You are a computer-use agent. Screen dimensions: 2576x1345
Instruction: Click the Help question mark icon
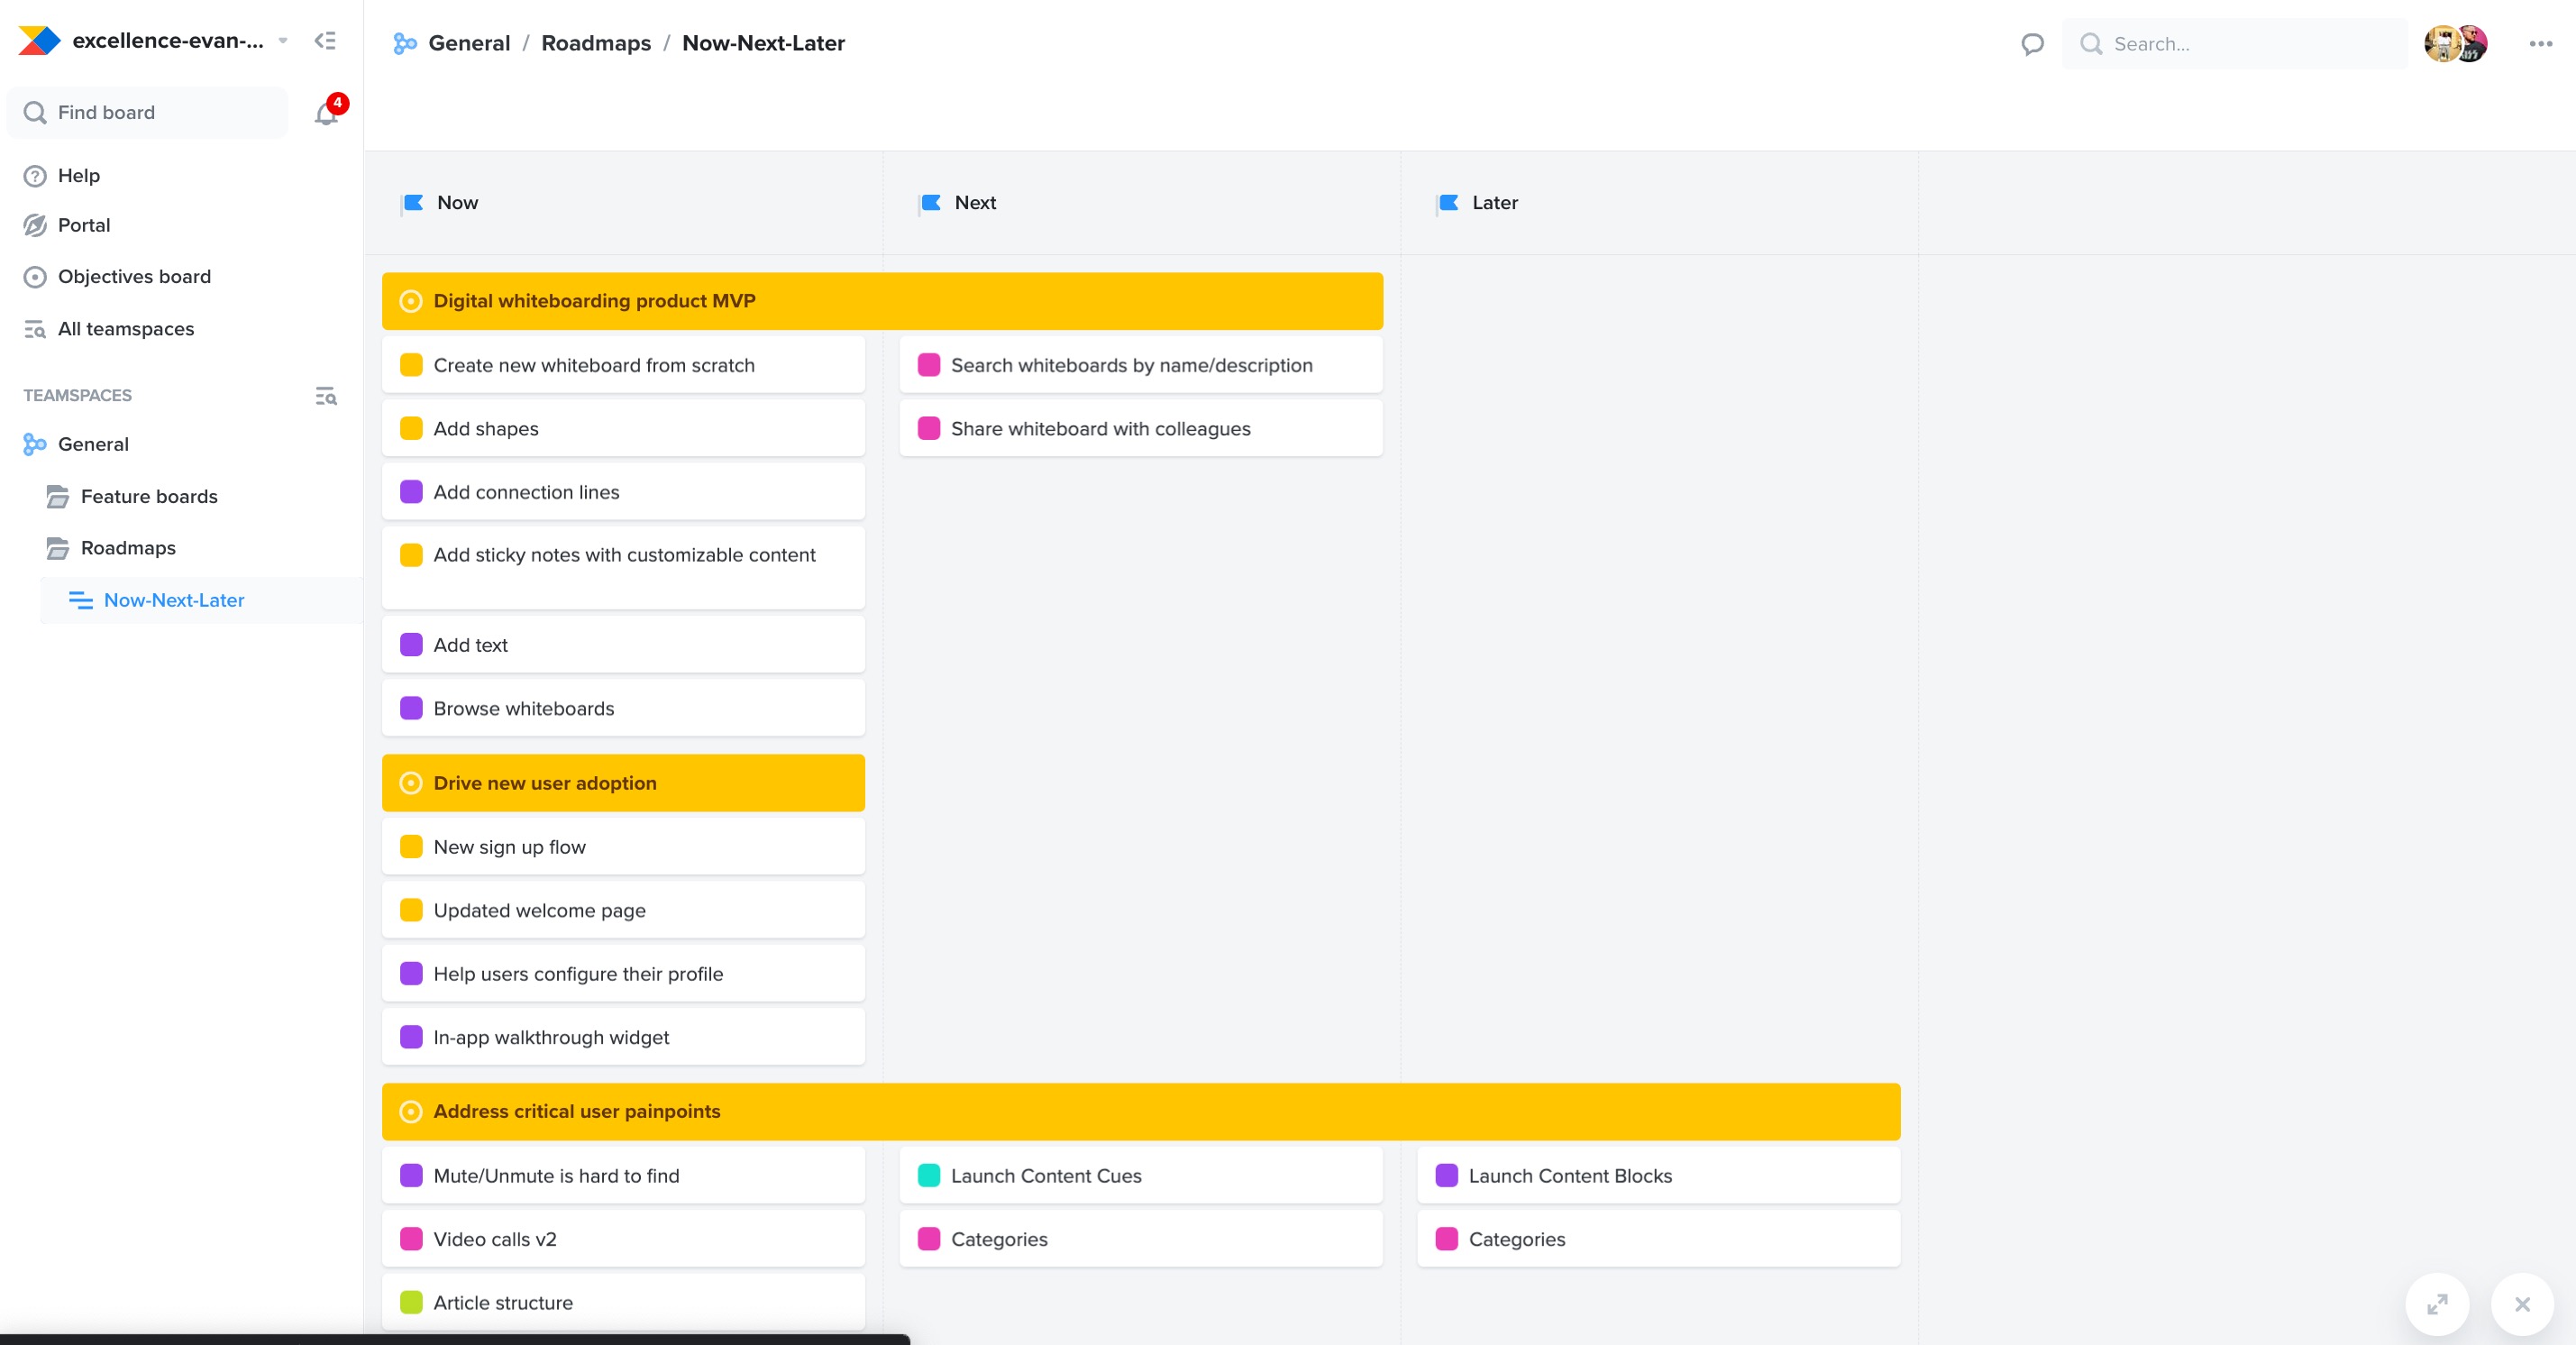35,176
